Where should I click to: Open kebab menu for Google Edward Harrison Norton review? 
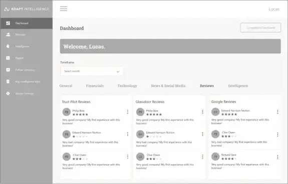click(x=277, y=112)
